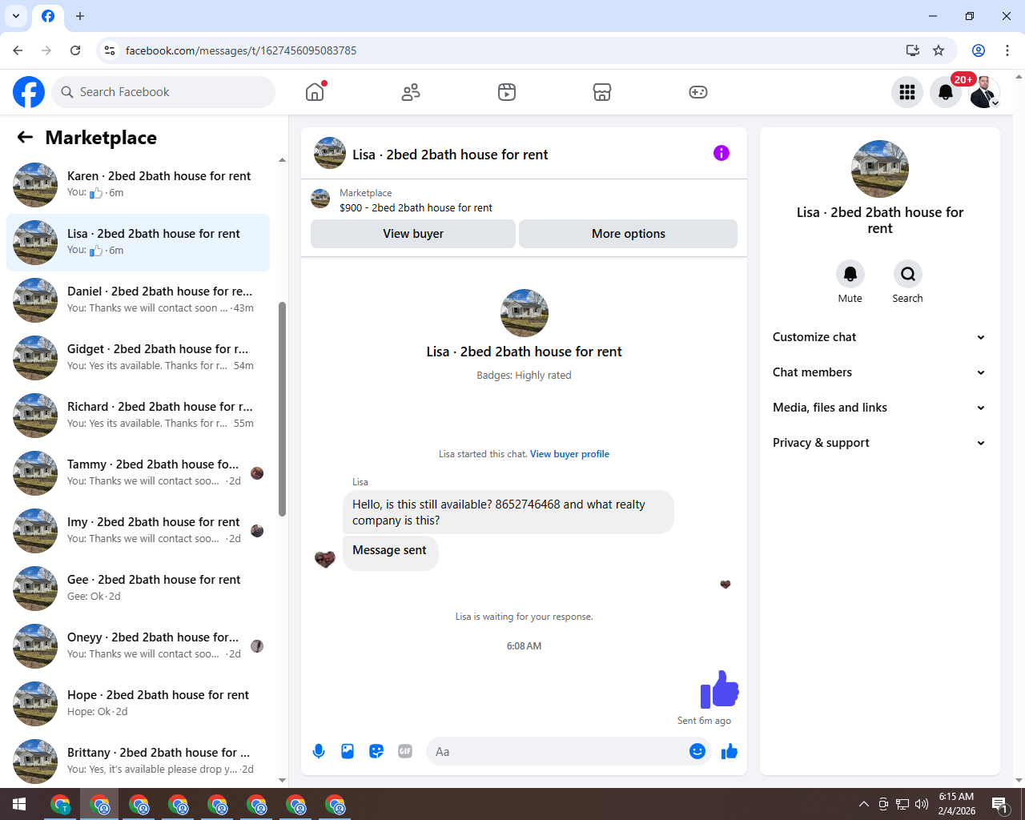Mute the conversation with the bell icon
Viewport: 1025px width, 820px height.
click(850, 274)
